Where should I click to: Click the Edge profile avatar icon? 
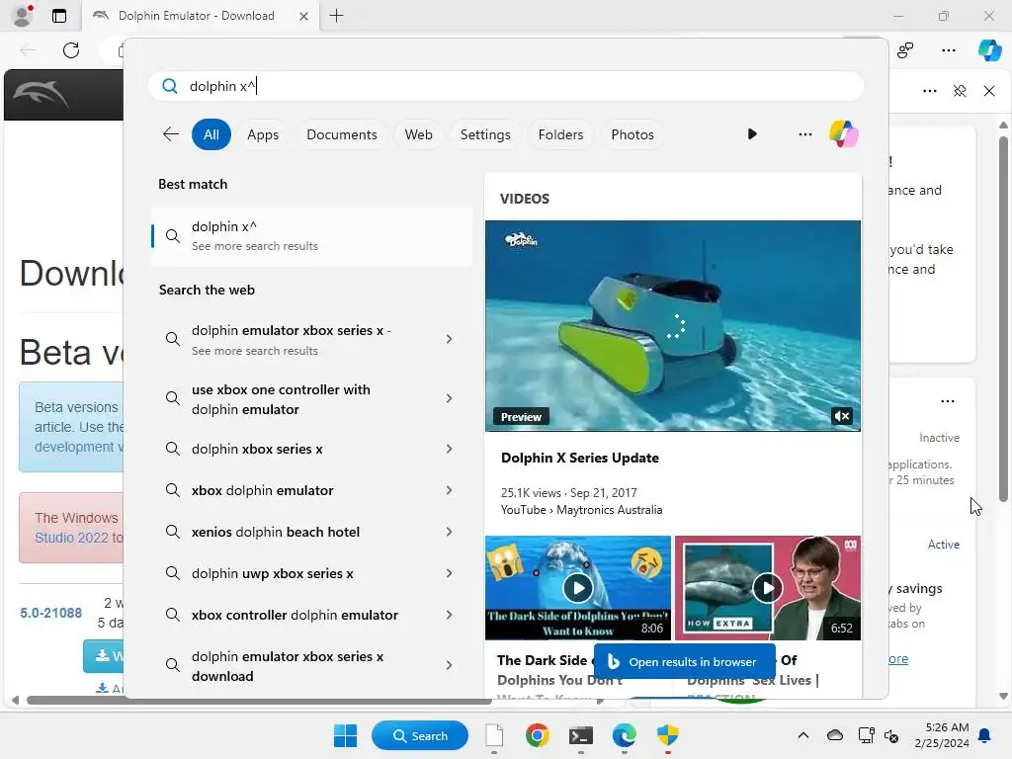tap(23, 16)
